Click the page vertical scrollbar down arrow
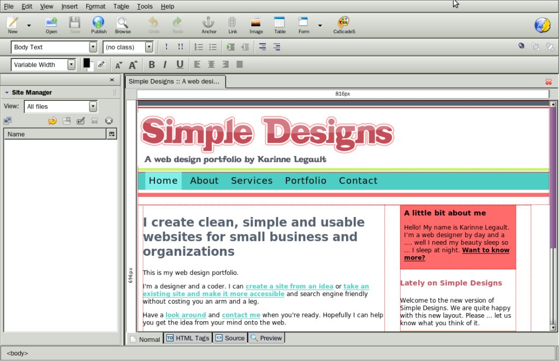 pos(553,328)
